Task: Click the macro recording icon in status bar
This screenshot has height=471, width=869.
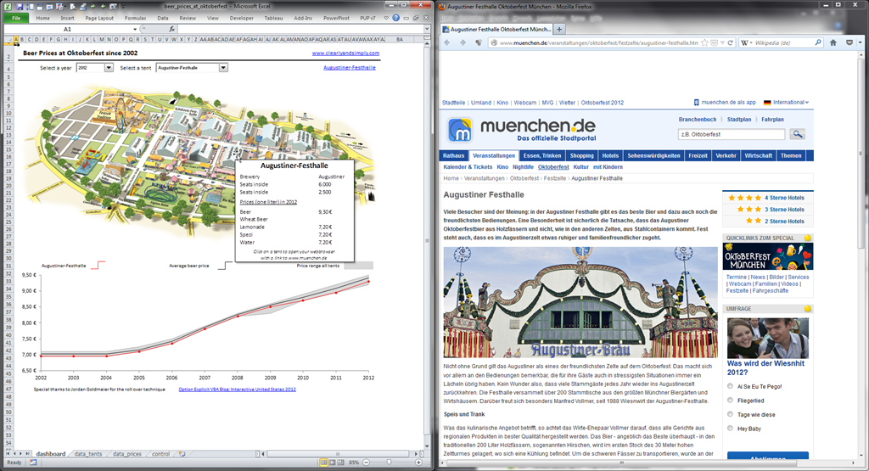Action: coord(33,463)
